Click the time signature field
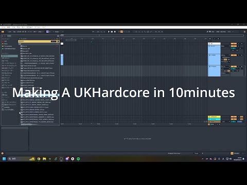 (x=29, y=32)
